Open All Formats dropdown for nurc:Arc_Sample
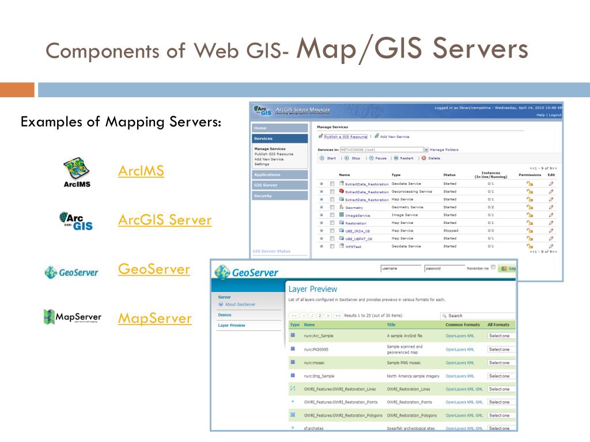Viewport: 590px width, 442px height. coord(501,336)
